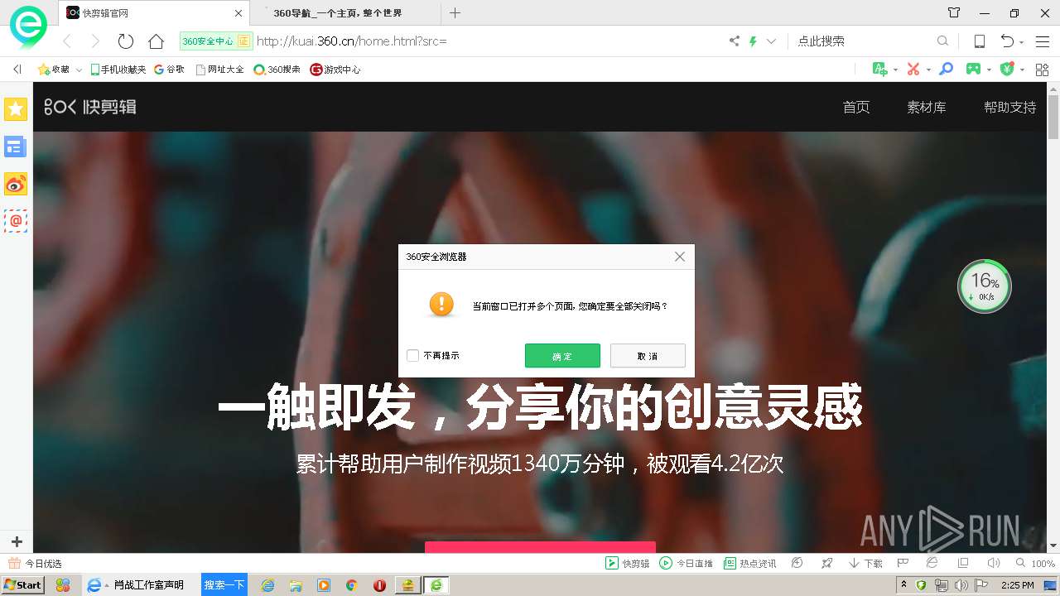Click the 取消 button

pos(648,356)
